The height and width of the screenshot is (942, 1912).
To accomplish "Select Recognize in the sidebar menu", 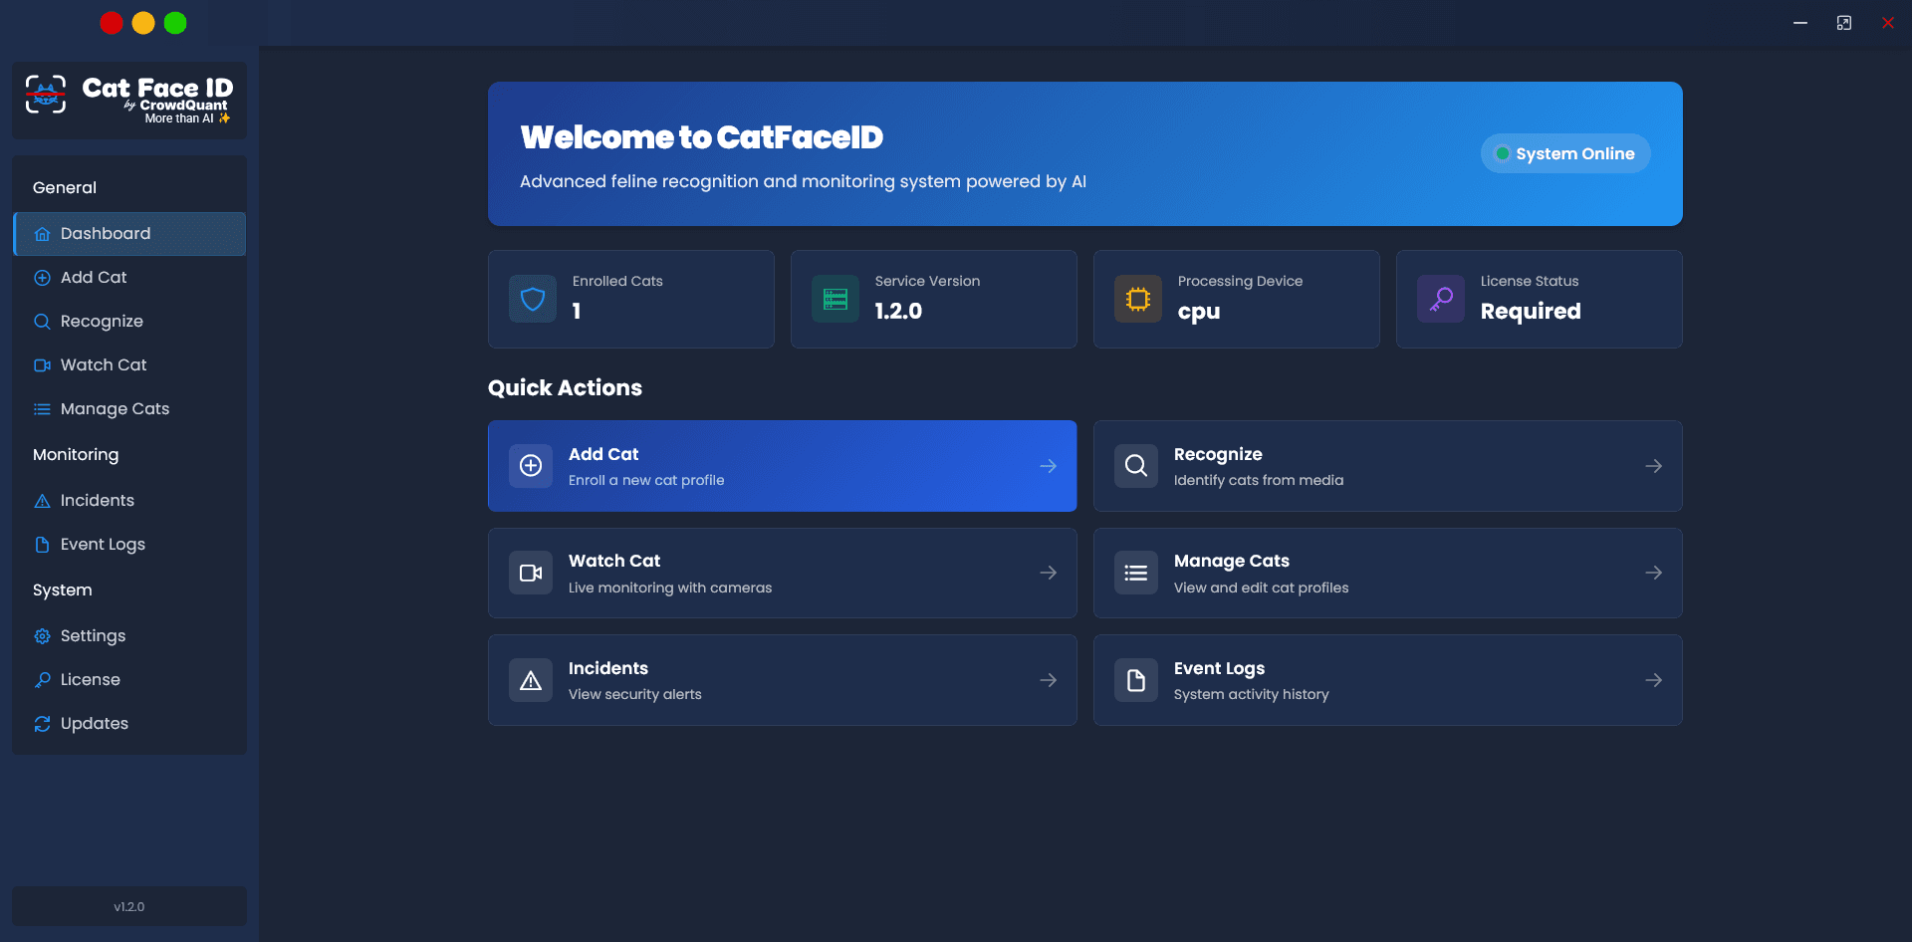I will (129, 322).
